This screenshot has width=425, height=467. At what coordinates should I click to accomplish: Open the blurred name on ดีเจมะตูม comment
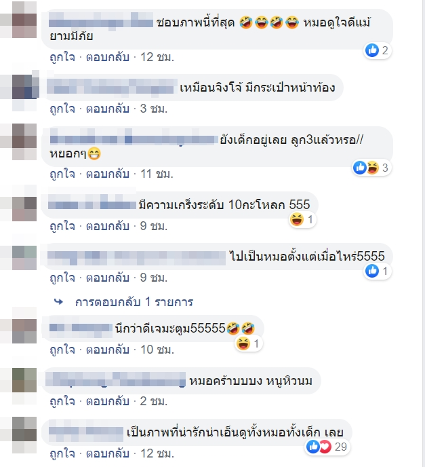[81, 328]
